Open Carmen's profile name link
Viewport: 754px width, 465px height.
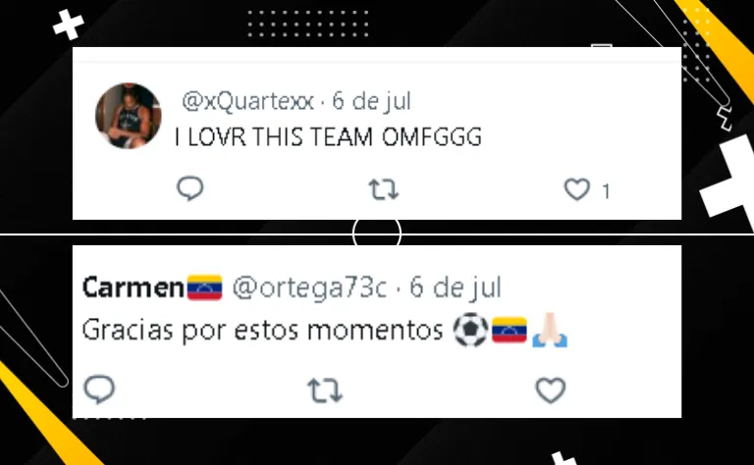coord(133,287)
